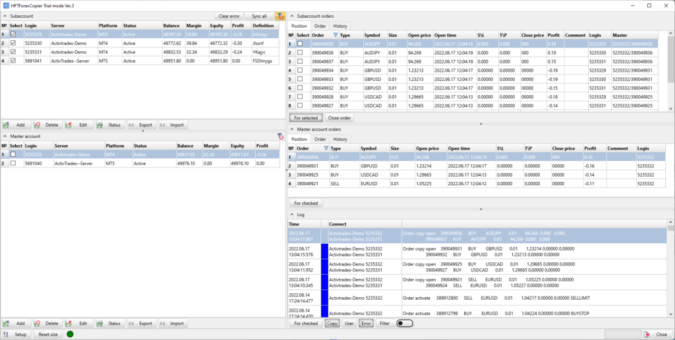Select the 17:24:14.477 log entry

[477, 298]
